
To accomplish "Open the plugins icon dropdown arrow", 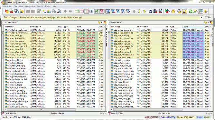I will [170, 11].
